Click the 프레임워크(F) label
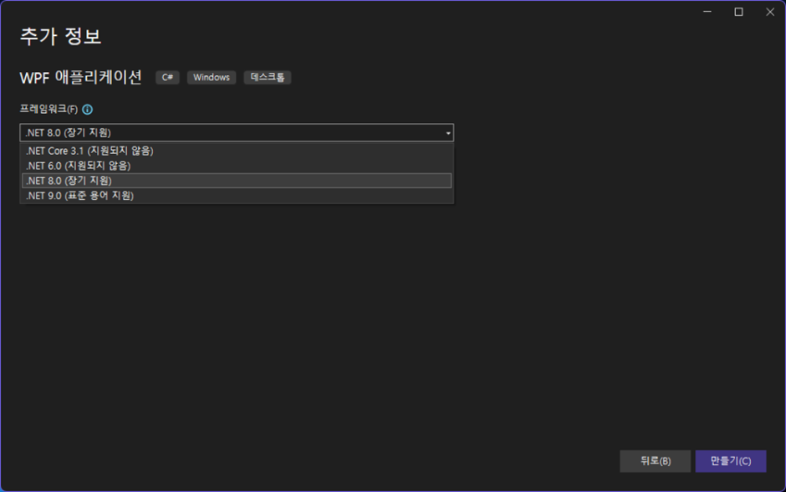 [48, 109]
